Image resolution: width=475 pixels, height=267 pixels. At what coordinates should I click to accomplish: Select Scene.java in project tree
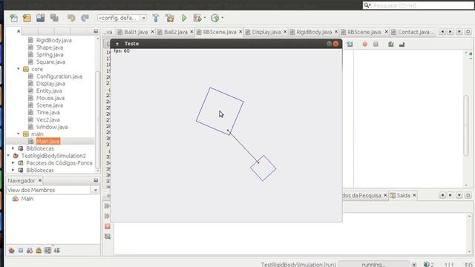(x=50, y=105)
